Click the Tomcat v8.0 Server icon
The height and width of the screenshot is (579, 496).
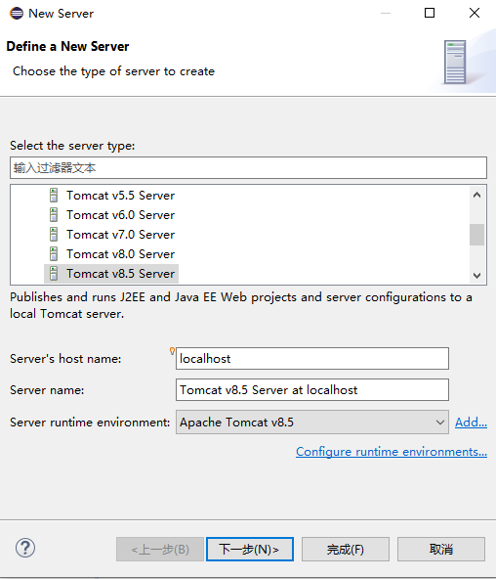point(54,254)
